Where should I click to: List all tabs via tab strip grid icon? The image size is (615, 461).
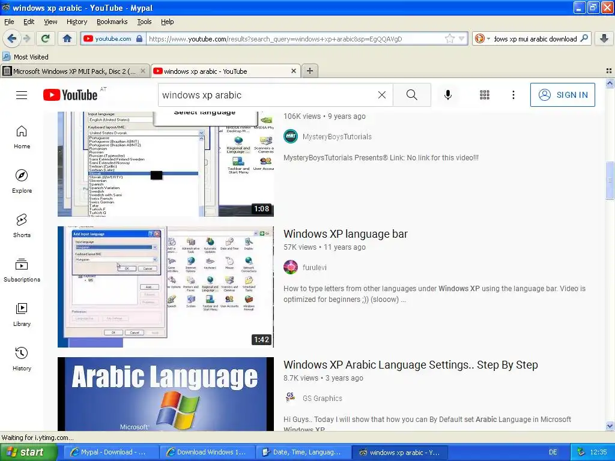[x=609, y=71]
